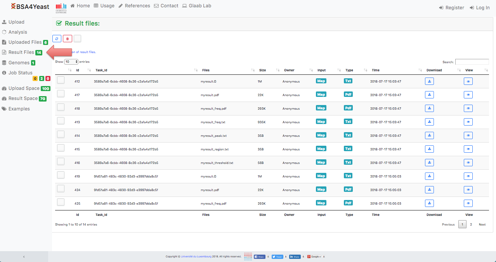Screen dimensions: 496x262
Task: Open Uploaded Files in the sidebar
Action: coord(25,42)
